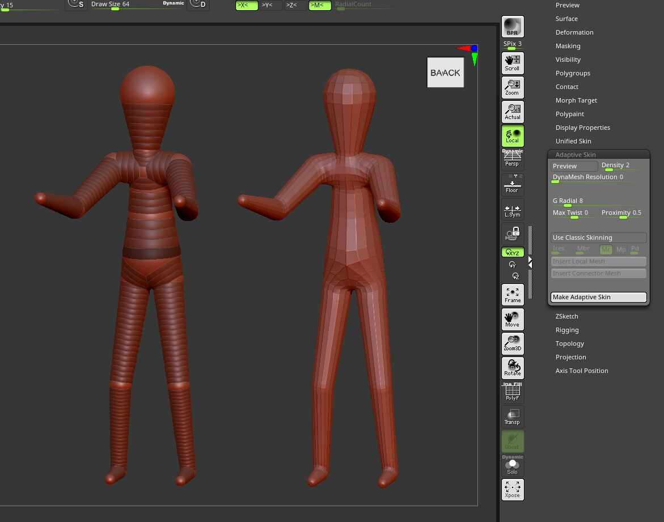This screenshot has height=522, width=664.
Task: Select the Move 3D icon
Action: 512,319
